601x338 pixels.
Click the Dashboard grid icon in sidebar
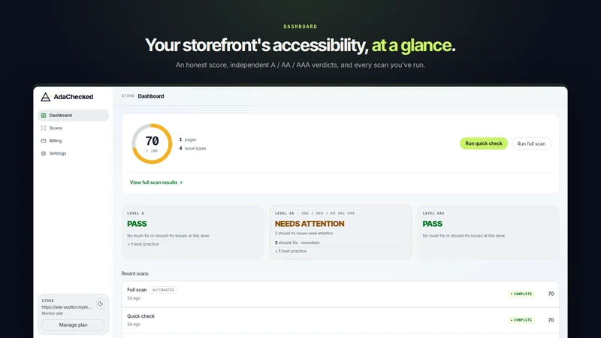(x=44, y=116)
